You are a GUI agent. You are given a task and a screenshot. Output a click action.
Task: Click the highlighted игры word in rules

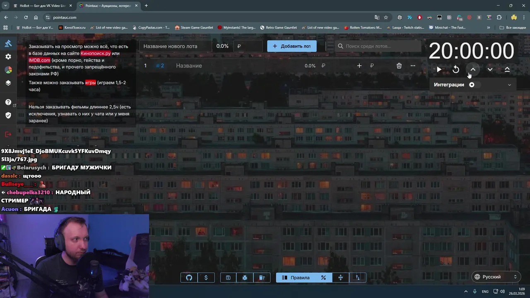pos(90,82)
